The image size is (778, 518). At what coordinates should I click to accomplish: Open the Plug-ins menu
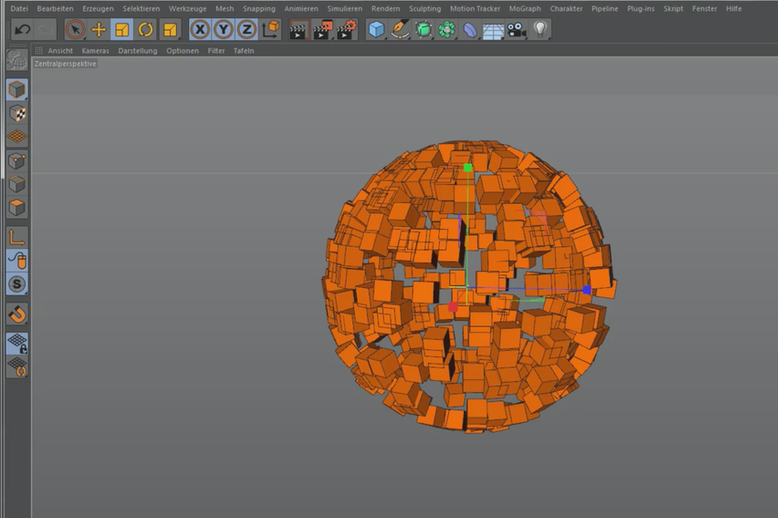click(641, 8)
